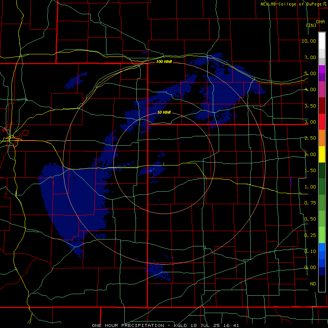Screen dimensions: 328x328
Task: Select the yellow legend swatch
Action: [322, 155]
